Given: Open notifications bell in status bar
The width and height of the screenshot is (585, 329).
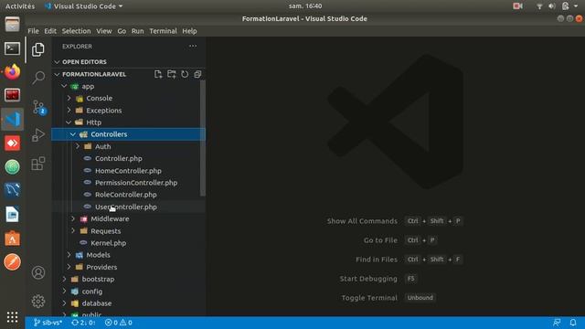Looking at the screenshot, I should click(x=573, y=323).
